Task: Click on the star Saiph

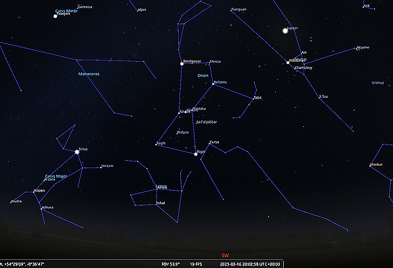Action: pos(156,145)
